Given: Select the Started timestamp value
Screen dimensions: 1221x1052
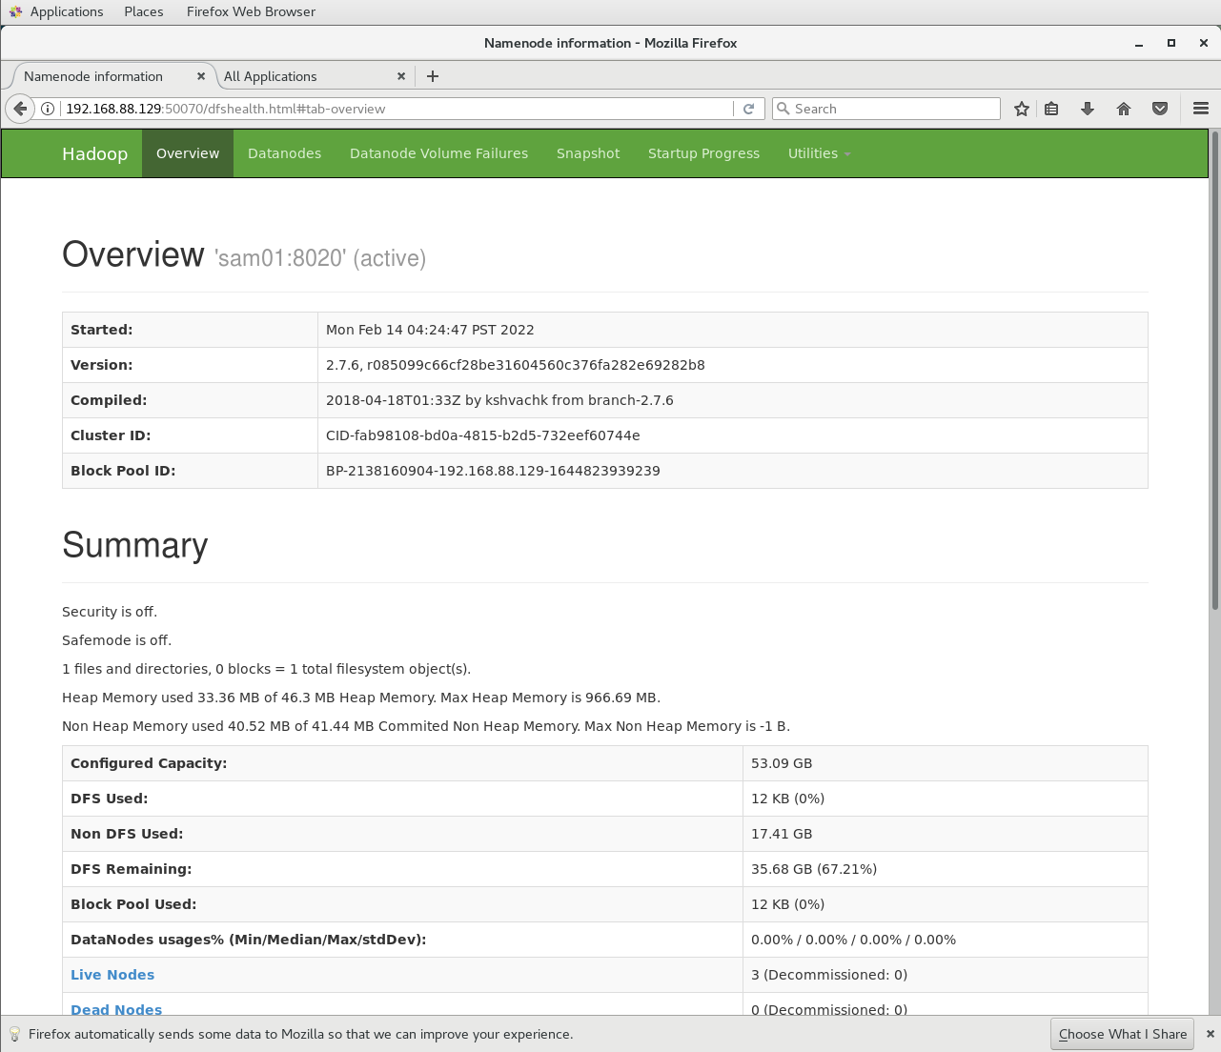Looking at the screenshot, I should (x=430, y=330).
